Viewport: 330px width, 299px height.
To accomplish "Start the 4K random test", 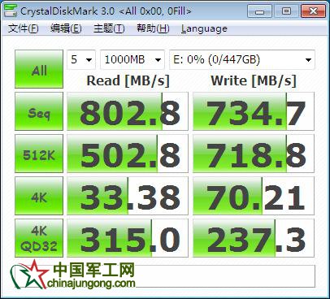I will [39, 196].
